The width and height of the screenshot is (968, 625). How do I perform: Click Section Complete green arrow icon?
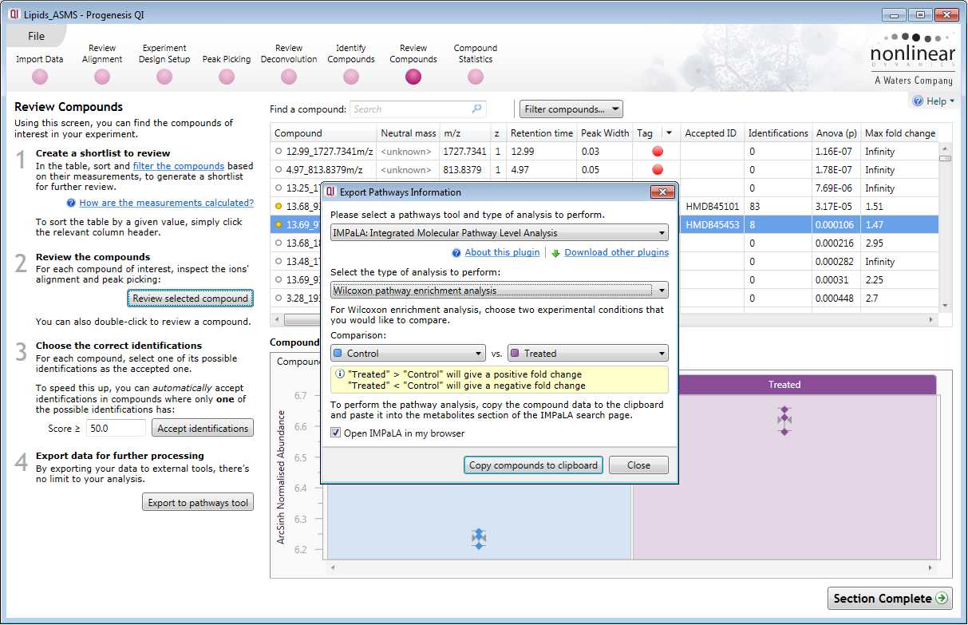coord(942,599)
